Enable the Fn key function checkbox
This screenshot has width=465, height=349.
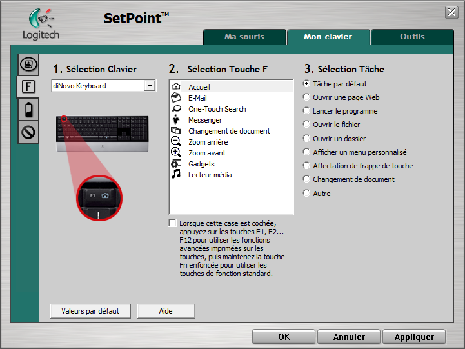172,223
